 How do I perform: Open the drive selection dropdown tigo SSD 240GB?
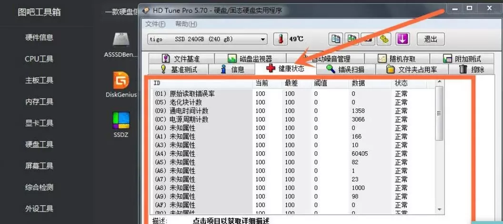tap(207, 39)
